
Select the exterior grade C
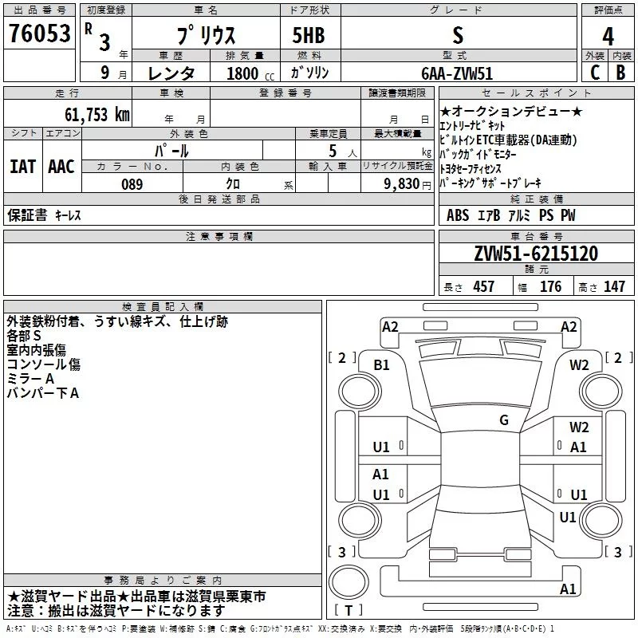(x=595, y=73)
